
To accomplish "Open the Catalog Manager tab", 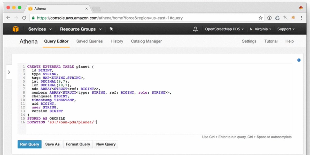I will (x=146, y=41).
